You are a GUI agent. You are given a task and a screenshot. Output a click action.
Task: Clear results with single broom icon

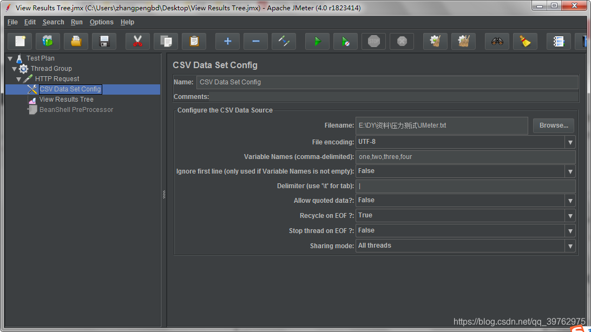[x=435, y=41]
